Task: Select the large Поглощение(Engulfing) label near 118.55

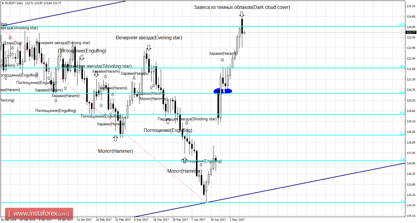Action: [x=168, y=130]
